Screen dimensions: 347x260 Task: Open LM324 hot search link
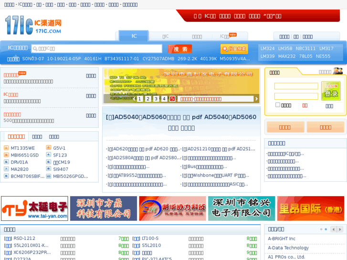click(267, 49)
